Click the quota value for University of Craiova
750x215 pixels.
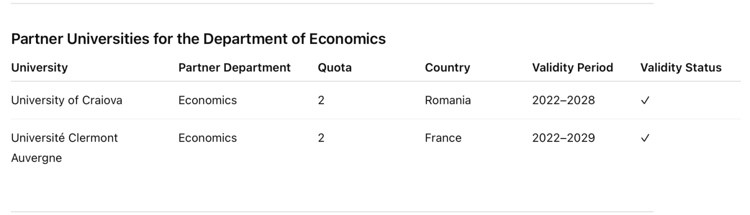click(x=321, y=100)
